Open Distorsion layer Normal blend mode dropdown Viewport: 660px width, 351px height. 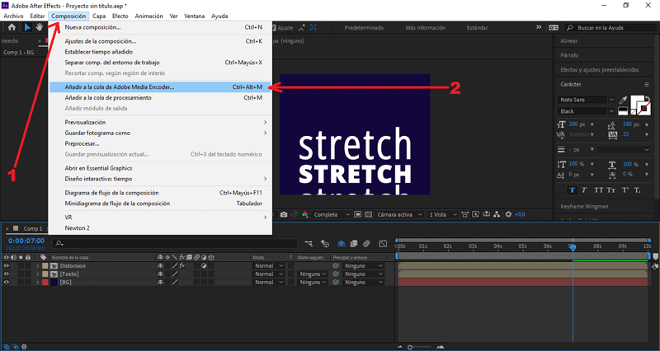268,265
